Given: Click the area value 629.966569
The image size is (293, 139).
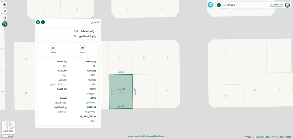Looking at the screenshot, I should (x=60, y=103).
